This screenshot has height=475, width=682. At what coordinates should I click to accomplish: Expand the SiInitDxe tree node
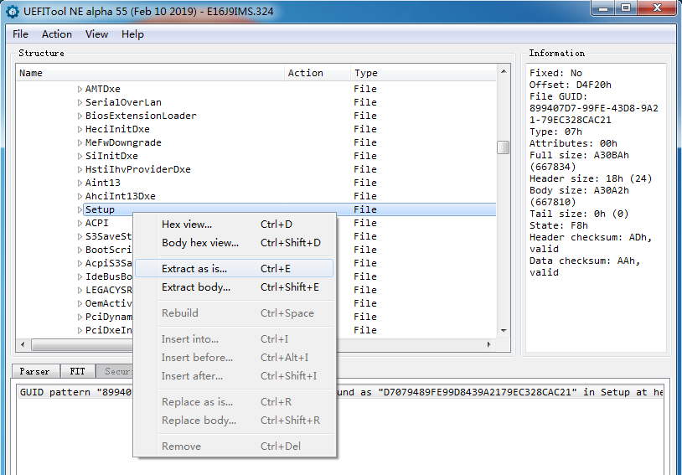click(80, 156)
